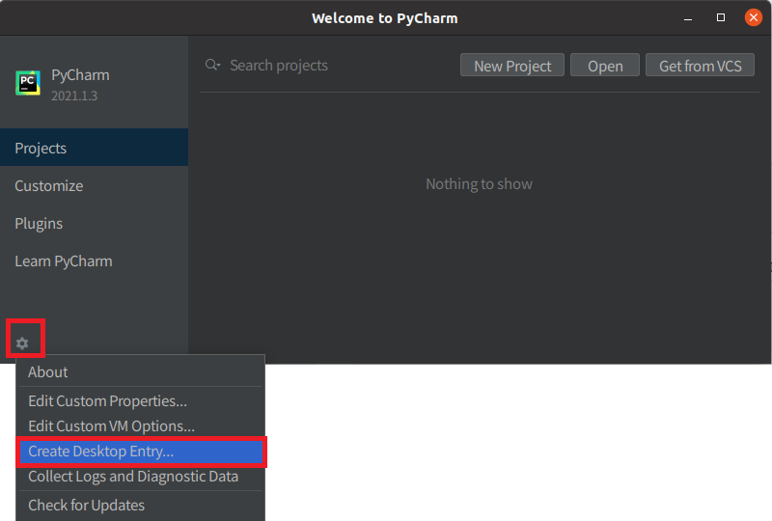This screenshot has height=521, width=772.
Task: Click the New Project button
Action: (x=512, y=66)
